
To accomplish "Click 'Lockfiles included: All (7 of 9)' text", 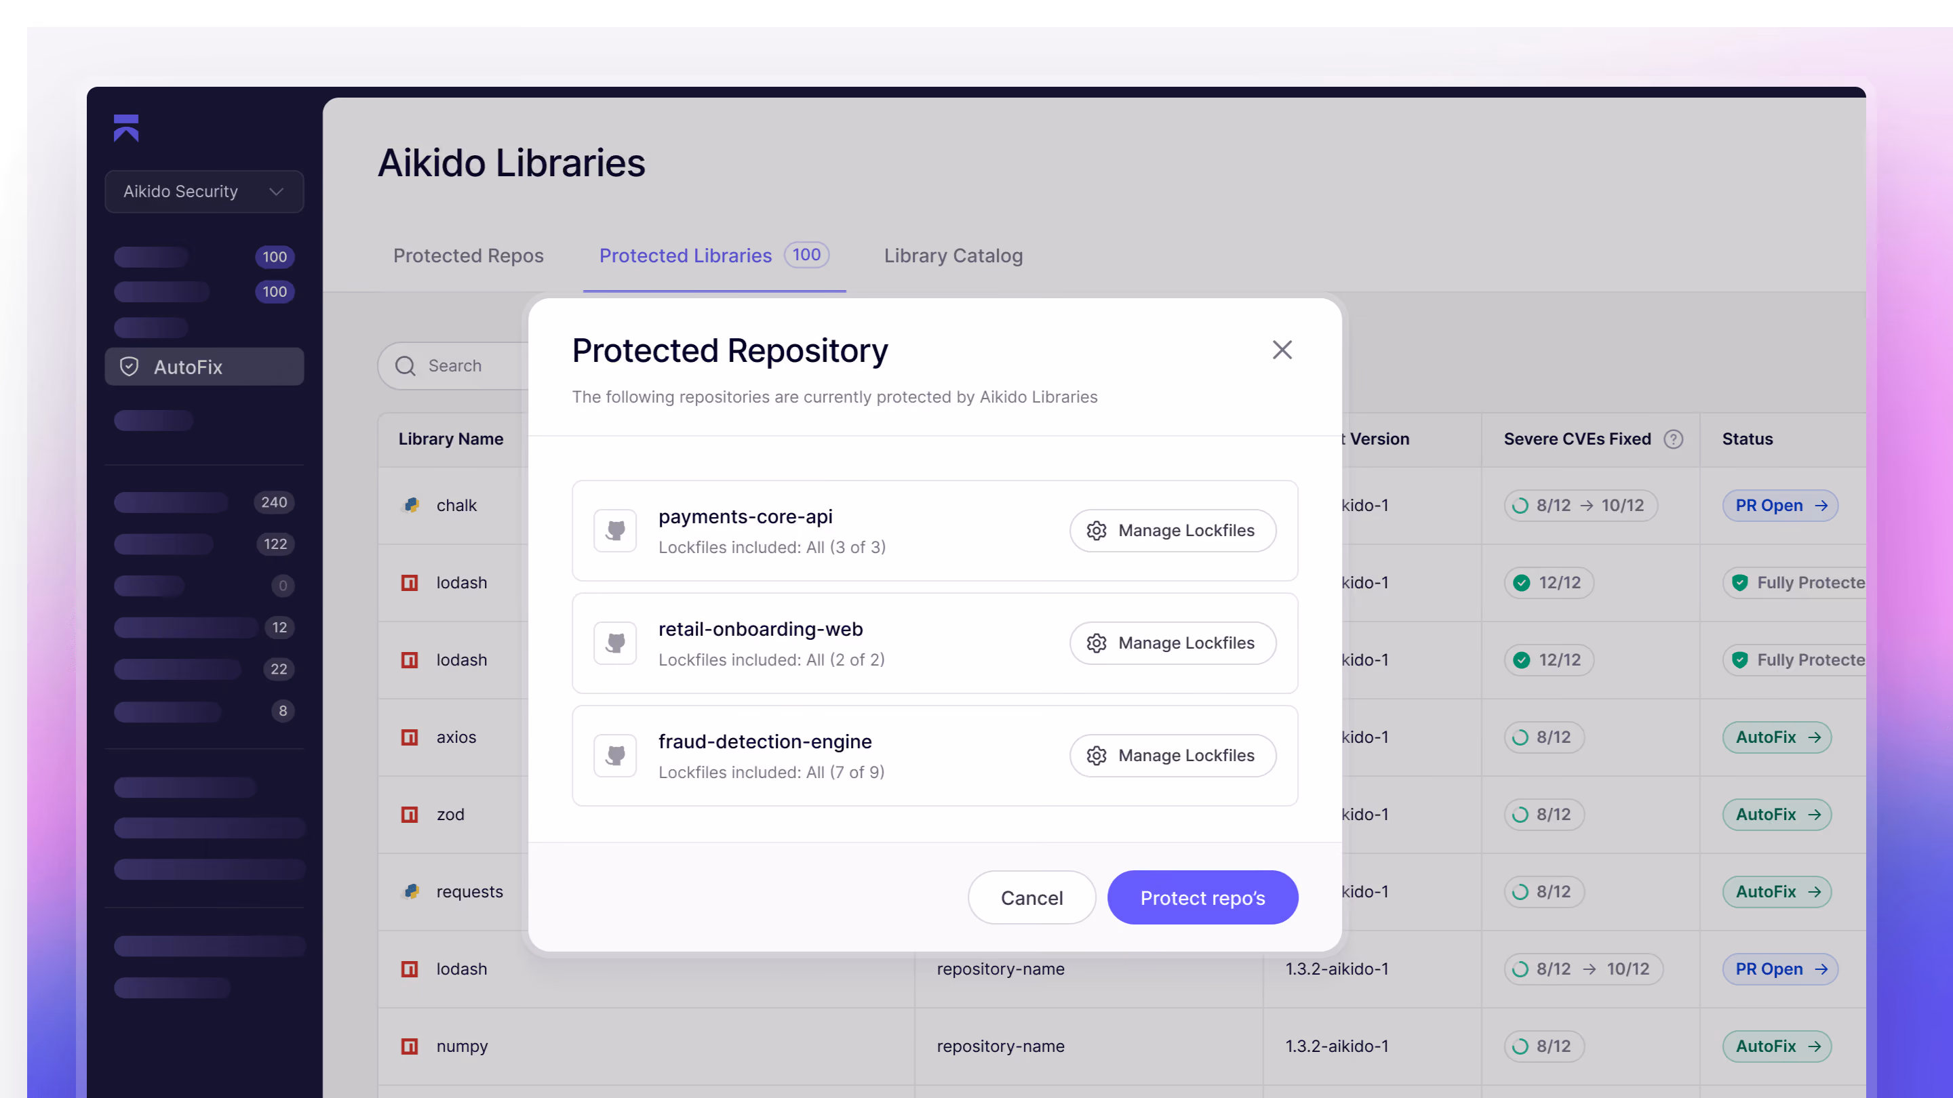I will click(x=771, y=772).
